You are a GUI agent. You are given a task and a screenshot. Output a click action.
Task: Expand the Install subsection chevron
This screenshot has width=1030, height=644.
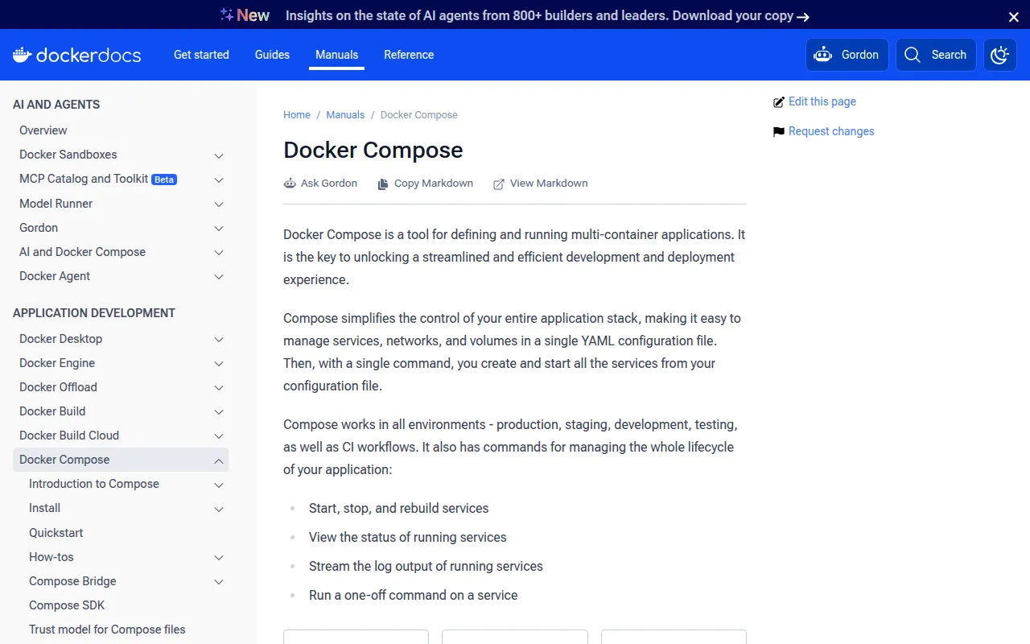[219, 509]
